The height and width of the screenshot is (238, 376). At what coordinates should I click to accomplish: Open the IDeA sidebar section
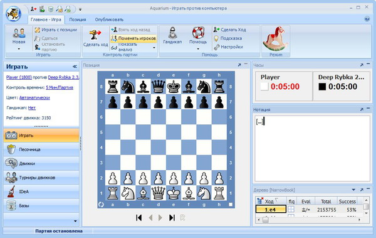(x=41, y=192)
